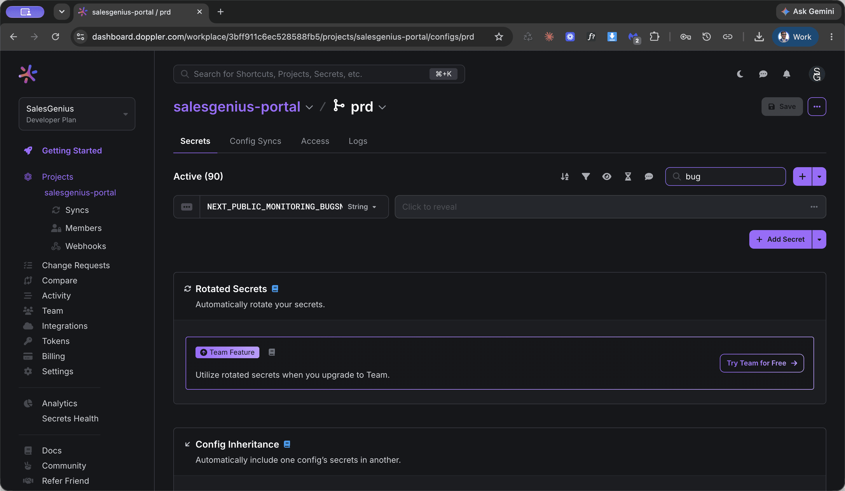The height and width of the screenshot is (491, 845).
Task: Click the Refer Friend handshake icon
Action: pyautogui.click(x=28, y=481)
